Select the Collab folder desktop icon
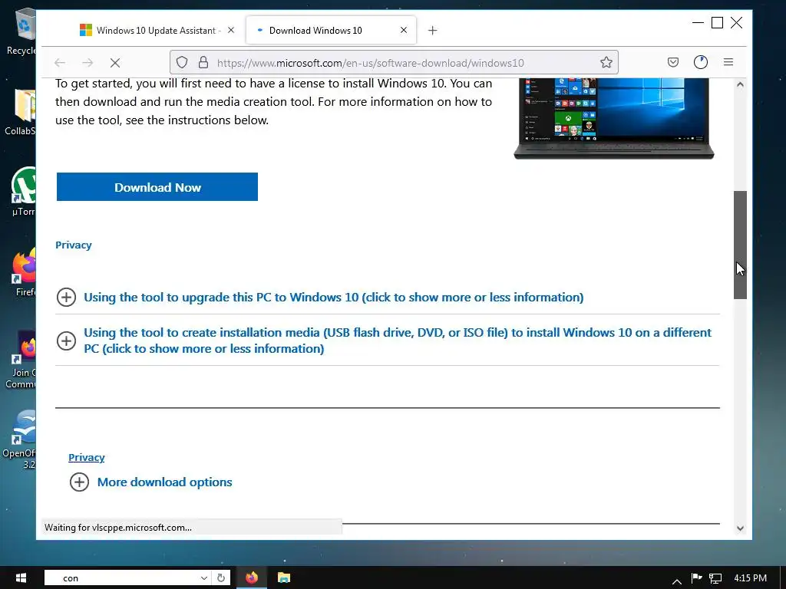Screen dimensions: 786x589 coord(21,112)
